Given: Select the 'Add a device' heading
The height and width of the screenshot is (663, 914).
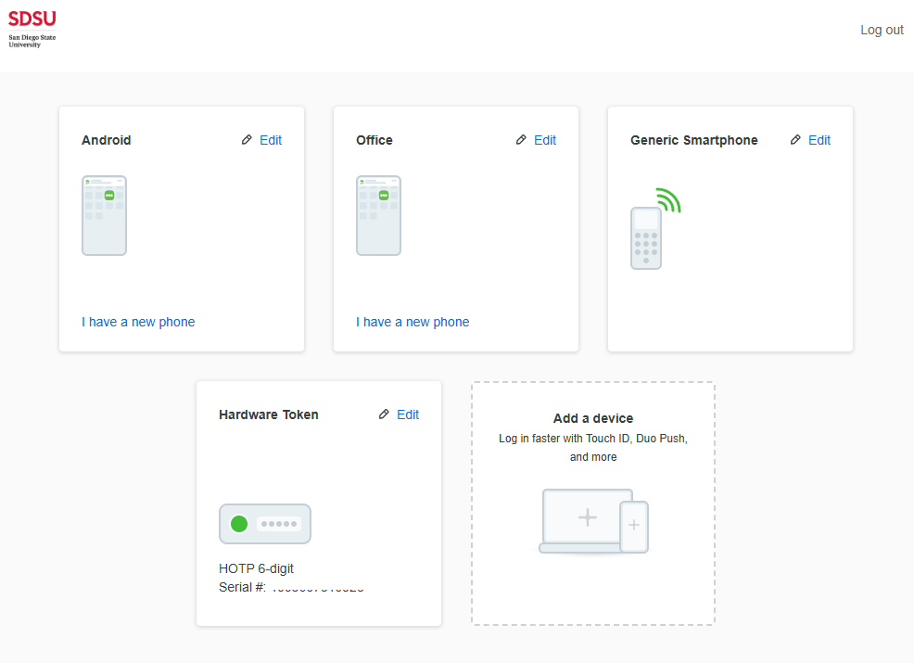Looking at the screenshot, I should click(x=593, y=418).
